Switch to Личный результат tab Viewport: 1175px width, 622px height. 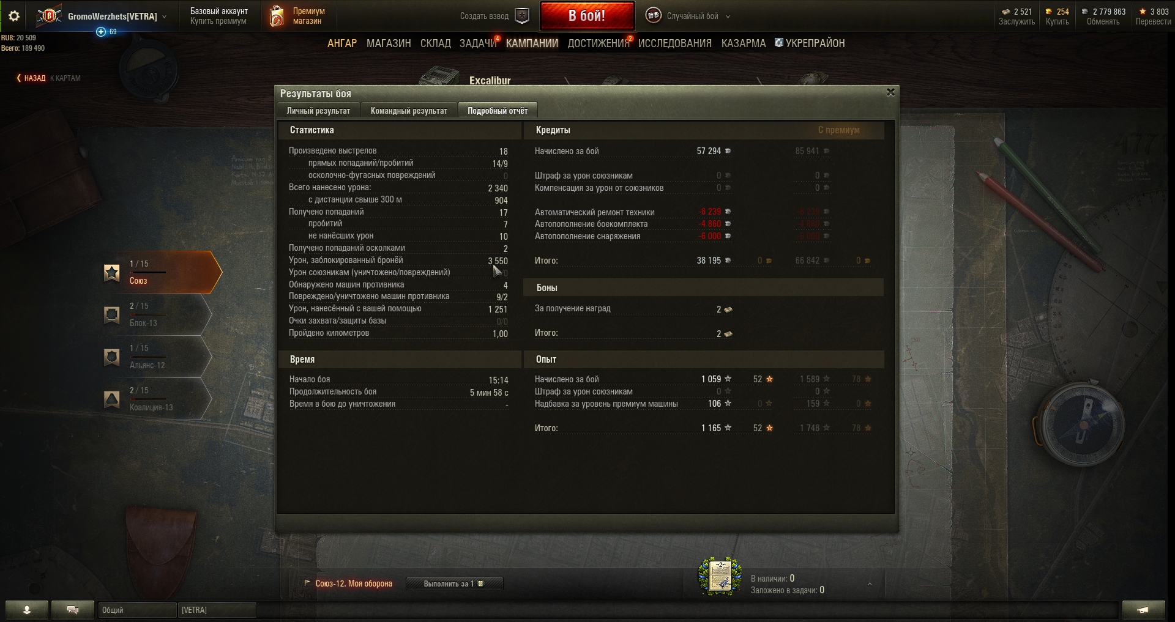(318, 111)
